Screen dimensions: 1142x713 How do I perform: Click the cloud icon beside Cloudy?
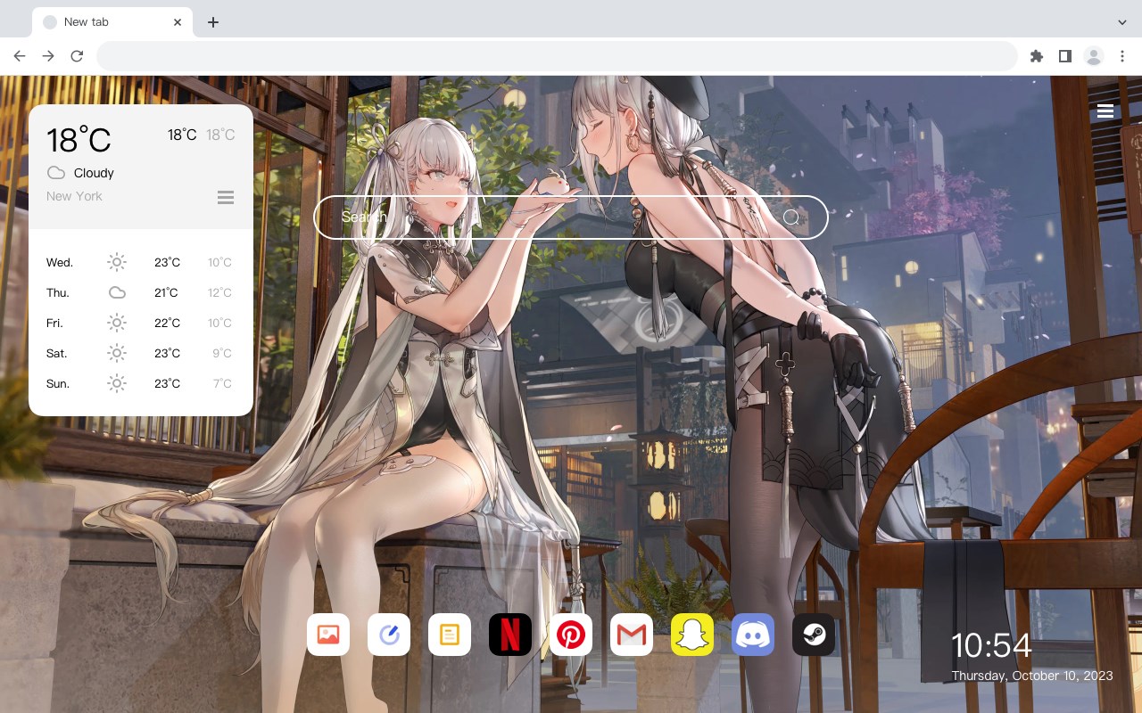tap(56, 173)
